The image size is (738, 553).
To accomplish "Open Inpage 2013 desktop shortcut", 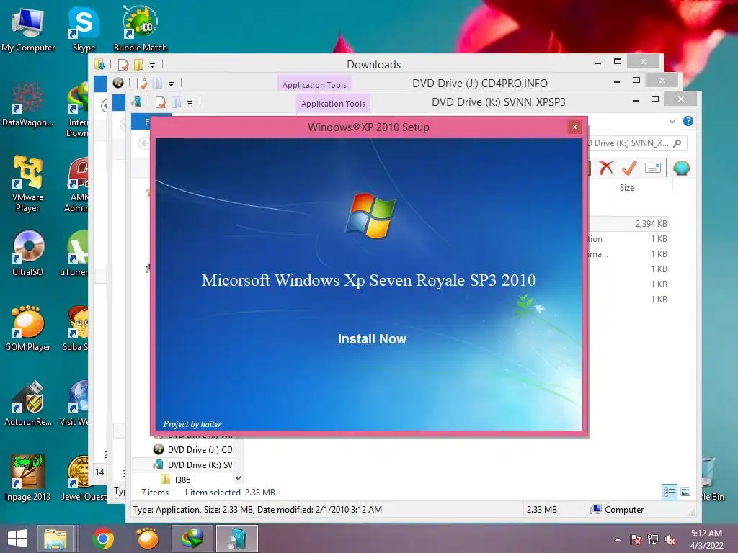I will tap(28, 479).
